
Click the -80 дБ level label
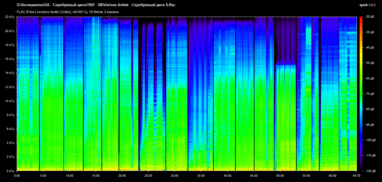tap(369, 109)
